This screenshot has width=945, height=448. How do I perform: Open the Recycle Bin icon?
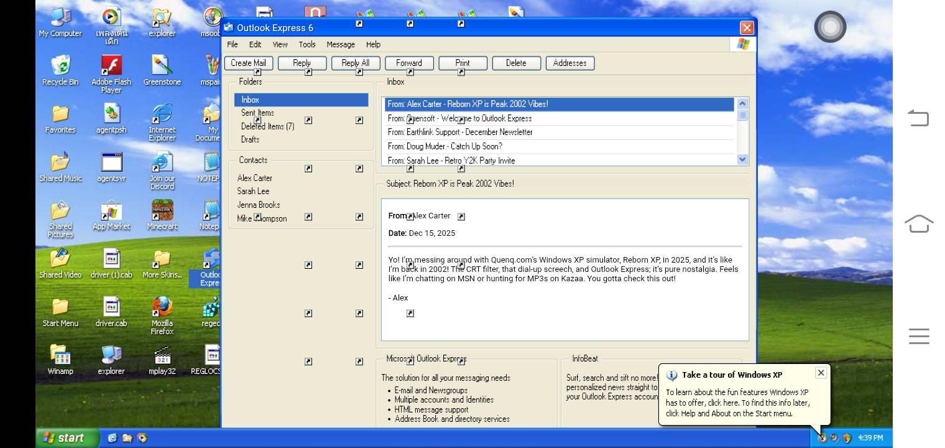click(x=60, y=70)
